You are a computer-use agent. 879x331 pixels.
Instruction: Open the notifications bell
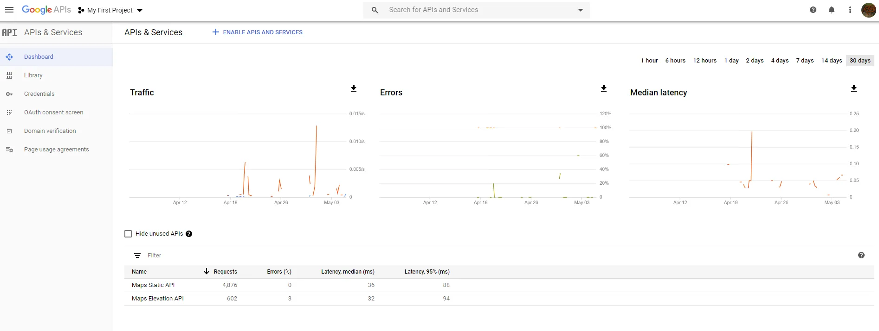(832, 10)
